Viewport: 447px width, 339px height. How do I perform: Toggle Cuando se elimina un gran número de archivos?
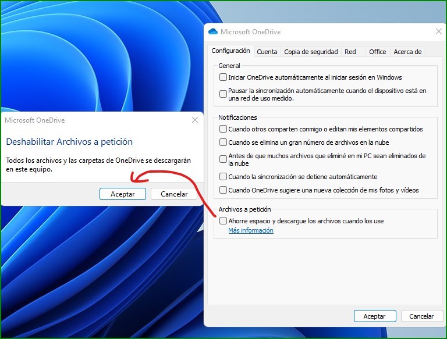coord(223,142)
